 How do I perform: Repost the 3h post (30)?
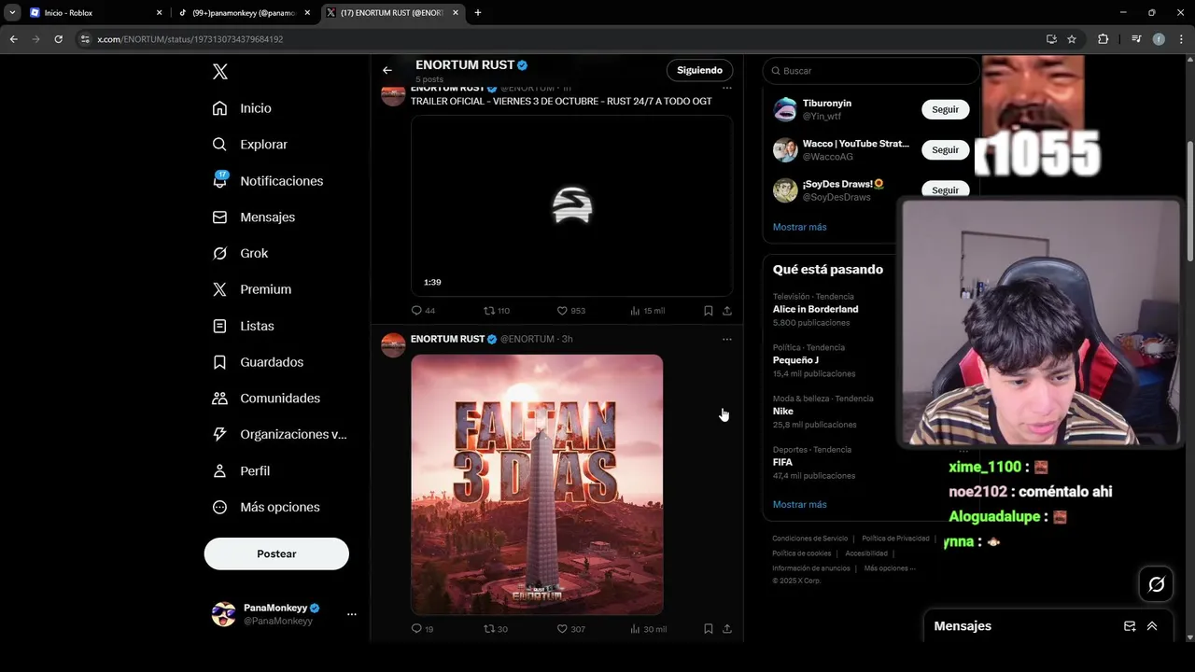495,629
